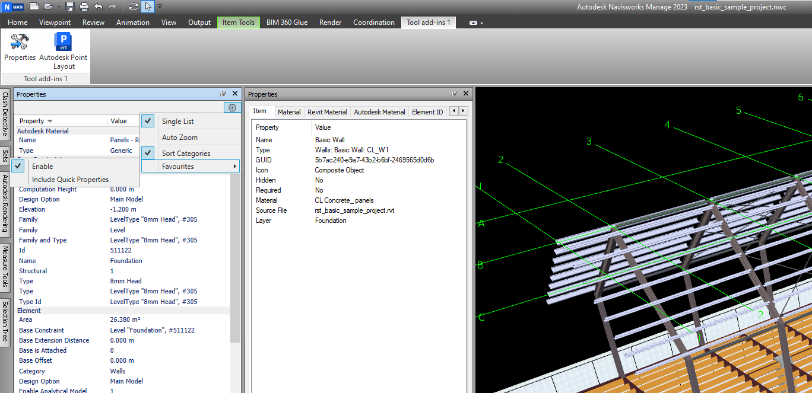Viewport: 812px width, 393px height.
Task: Activate the Select cursor tool
Action: 147,7
